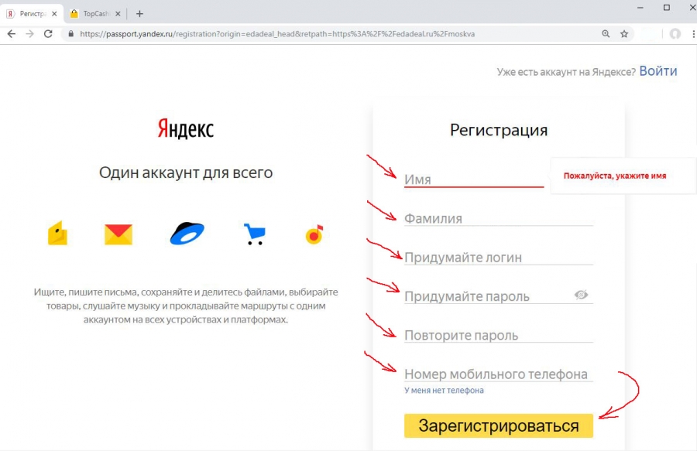Focus the 'Повторите пароль' field
The width and height of the screenshot is (697, 451).
pos(499,335)
